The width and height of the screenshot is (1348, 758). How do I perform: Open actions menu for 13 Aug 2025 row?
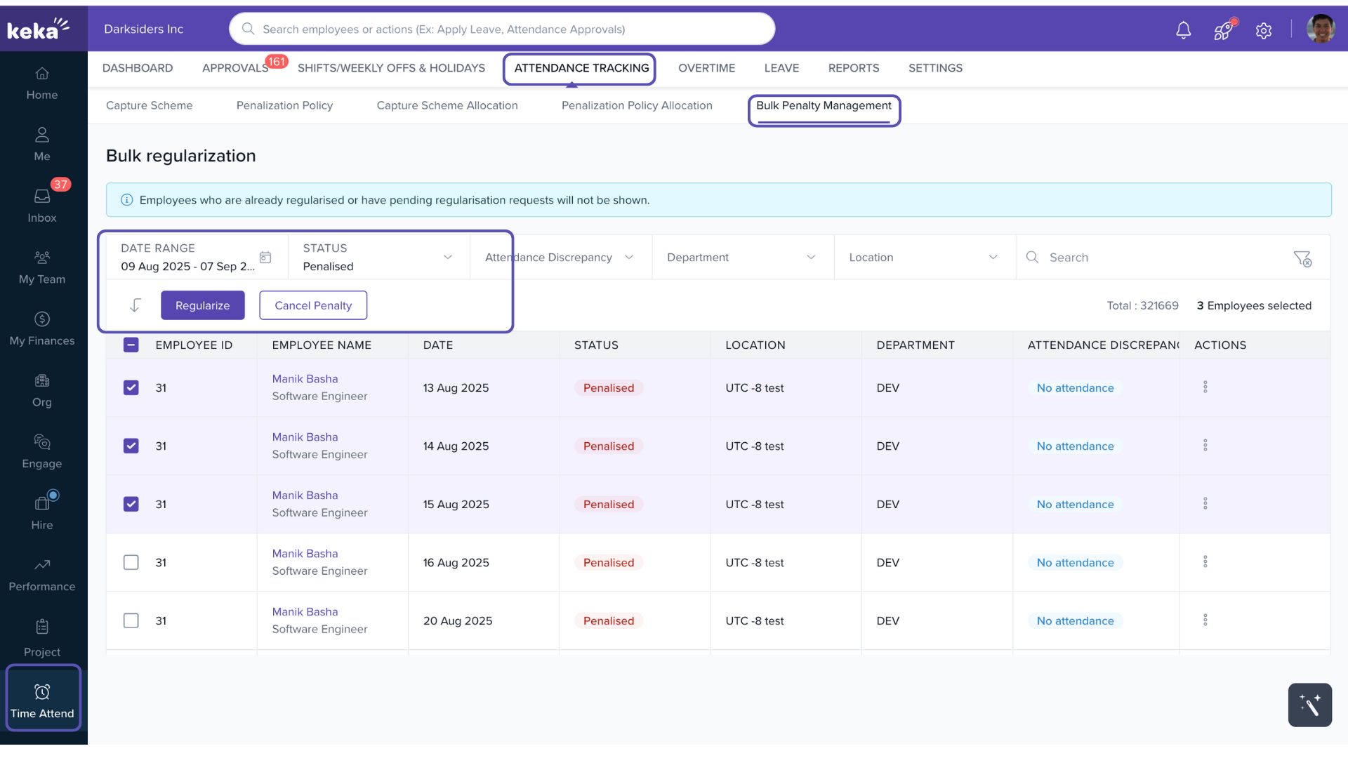click(1205, 387)
